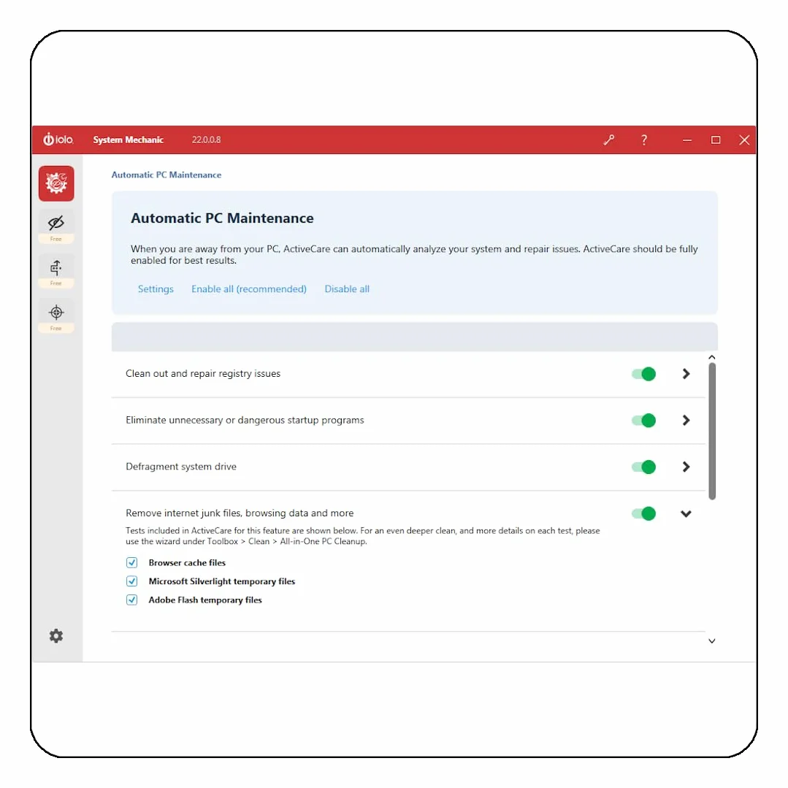Uncheck Browser cache files checkbox
This screenshot has height=788, width=788.
131,562
